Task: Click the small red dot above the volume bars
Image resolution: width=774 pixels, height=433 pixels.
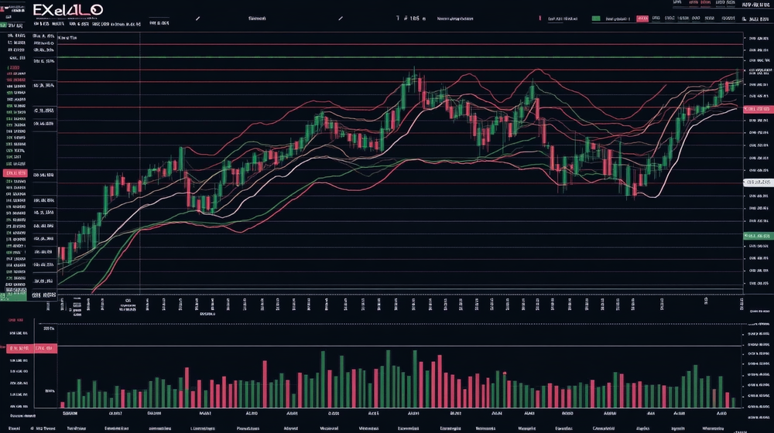Action: pos(506,373)
